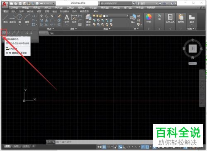This screenshot has width=207, height=151.
Task: Open the 绘图(D) menu
Action: click(82, 7)
